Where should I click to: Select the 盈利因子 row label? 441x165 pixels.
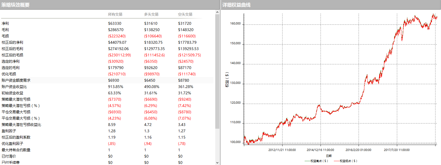pos(9,131)
